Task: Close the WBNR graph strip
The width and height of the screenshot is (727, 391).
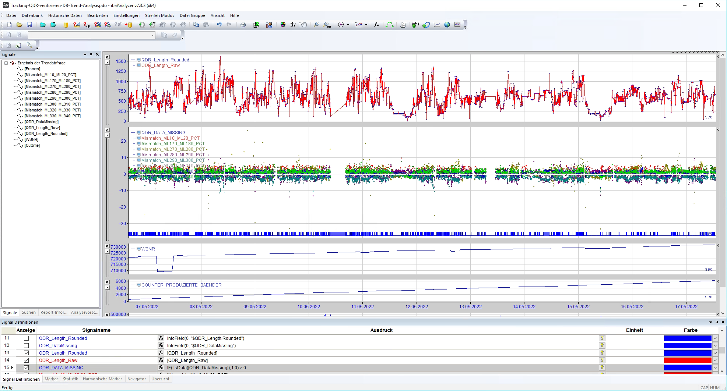Action: point(107,246)
